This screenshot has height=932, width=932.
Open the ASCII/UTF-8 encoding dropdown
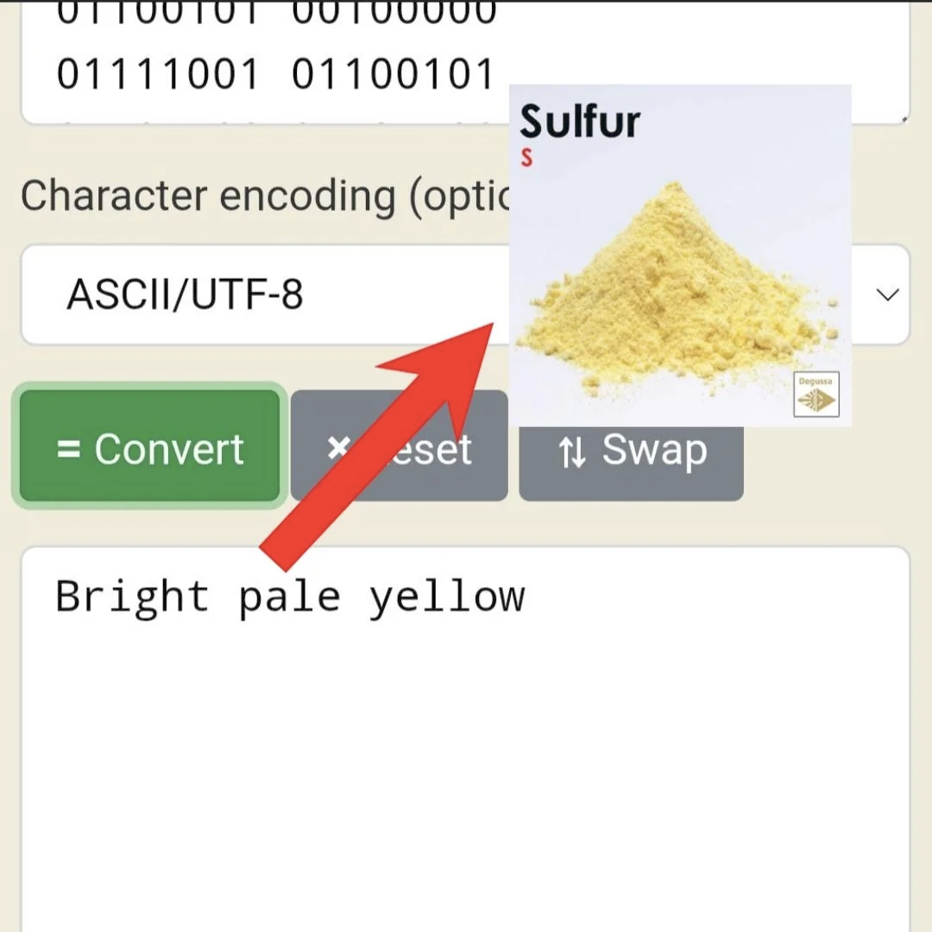pos(465,294)
